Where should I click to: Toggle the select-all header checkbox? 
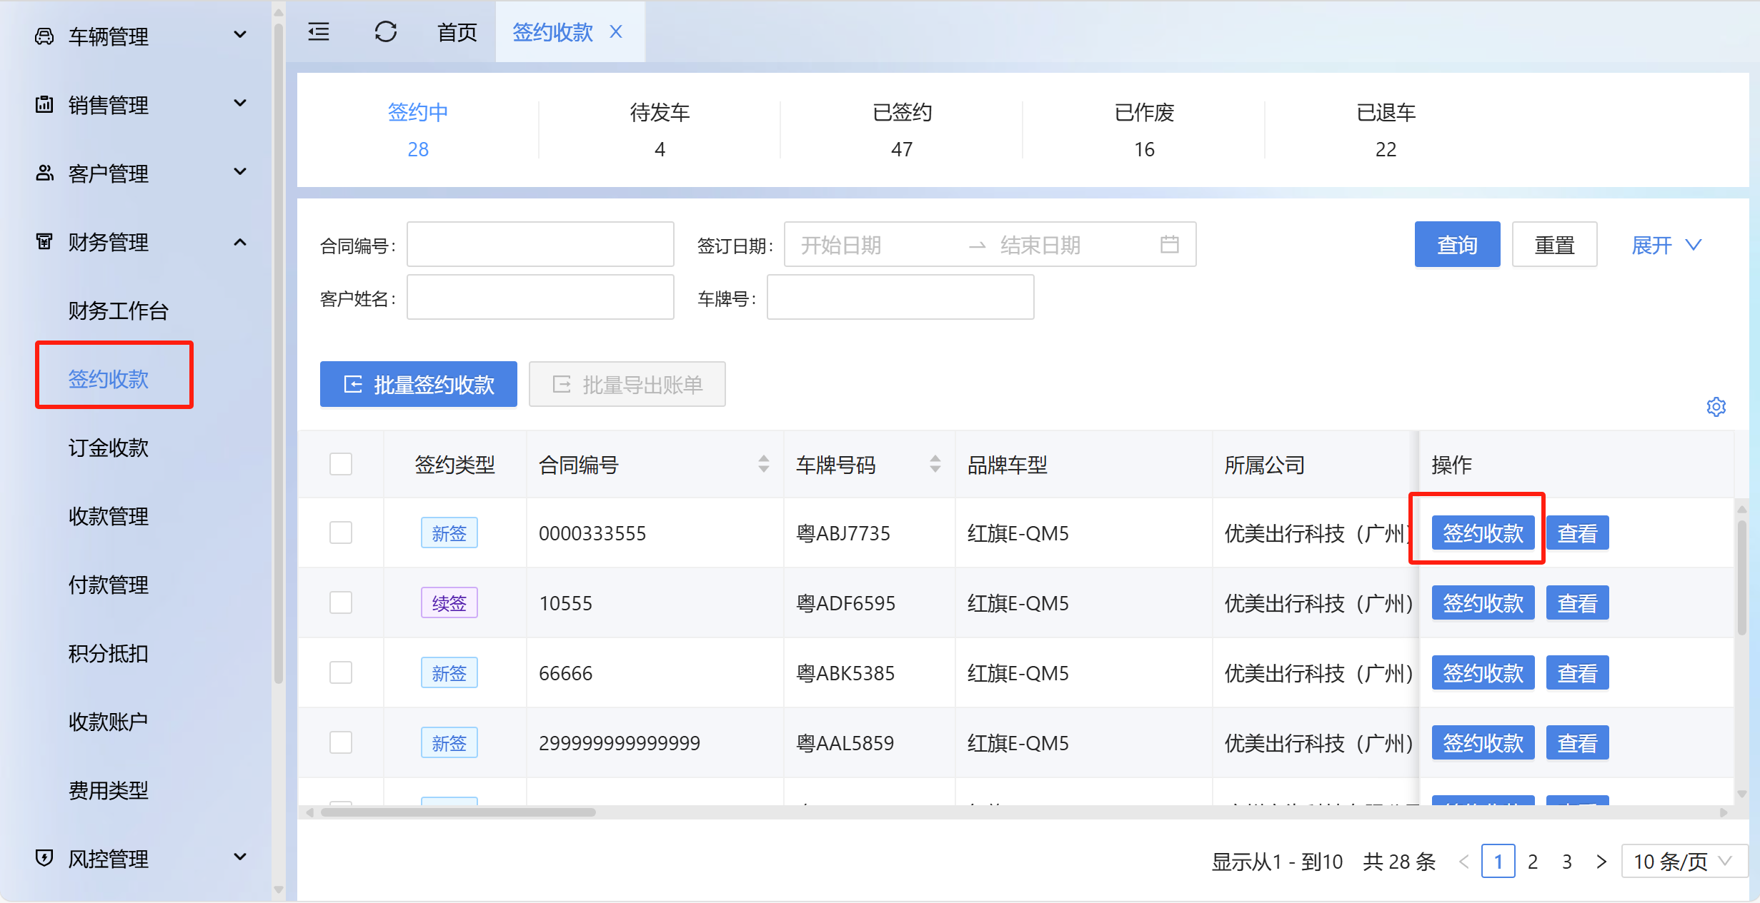coord(341,465)
